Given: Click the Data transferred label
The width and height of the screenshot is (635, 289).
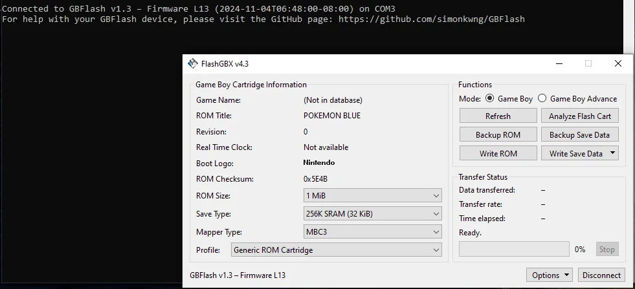Looking at the screenshot, I should pos(487,190).
